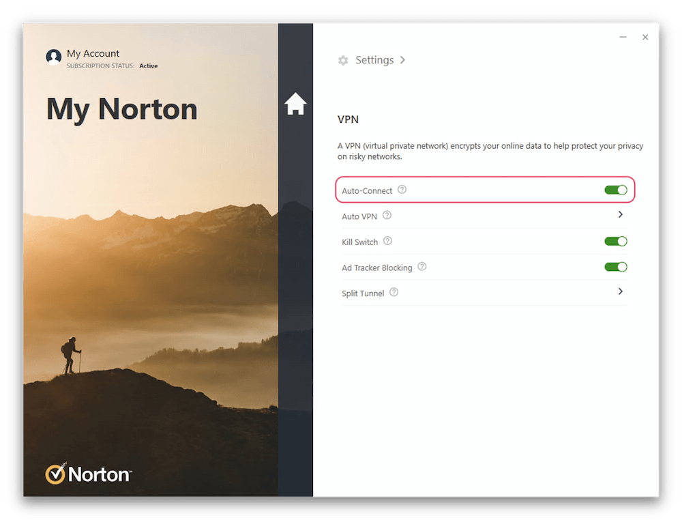Click the Active subscription status
Image resolution: width=682 pixels, height=520 pixels.
(x=148, y=66)
